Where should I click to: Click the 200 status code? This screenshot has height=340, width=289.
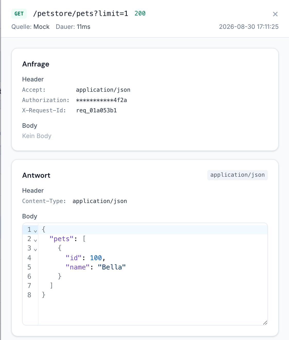click(x=140, y=13)
